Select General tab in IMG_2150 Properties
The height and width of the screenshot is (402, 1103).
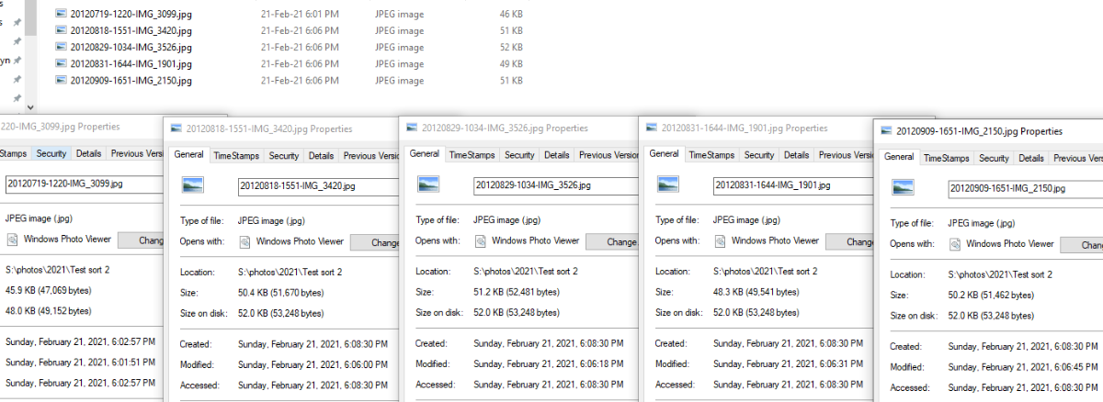coord(899,157)
